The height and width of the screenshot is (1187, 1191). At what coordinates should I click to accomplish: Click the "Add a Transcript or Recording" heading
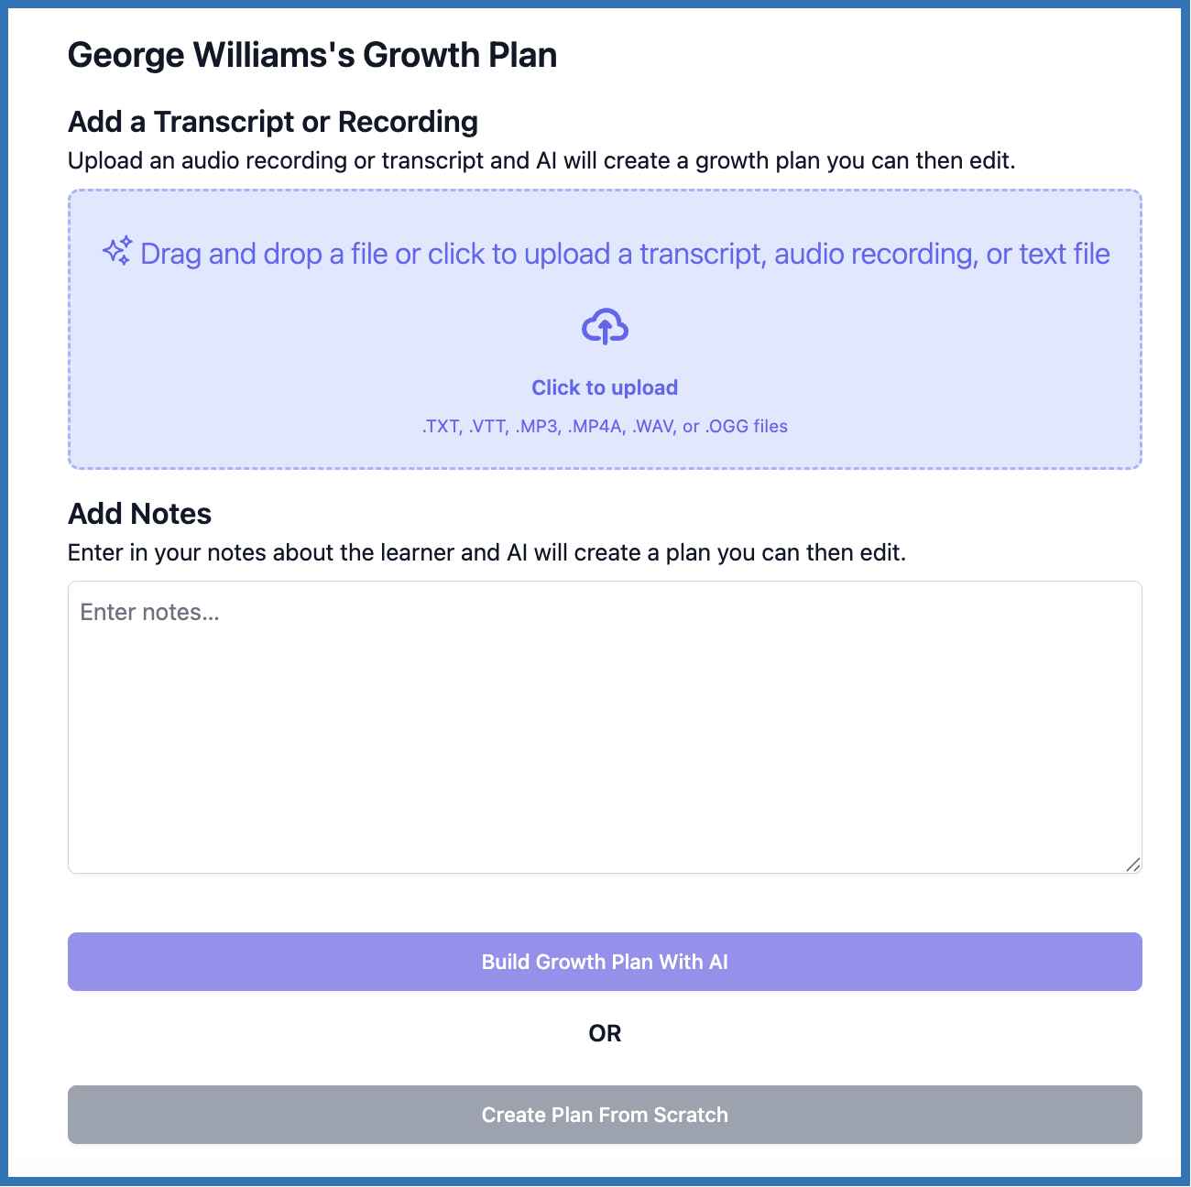point(273,122)
